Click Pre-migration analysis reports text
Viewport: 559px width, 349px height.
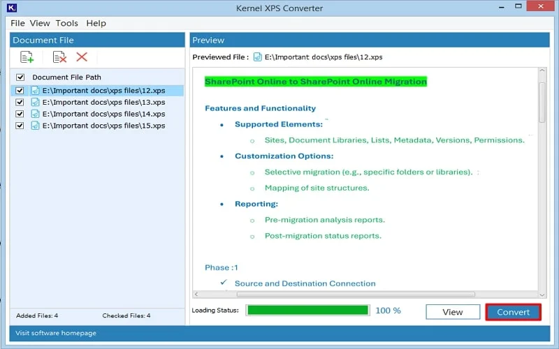point(325,220)
